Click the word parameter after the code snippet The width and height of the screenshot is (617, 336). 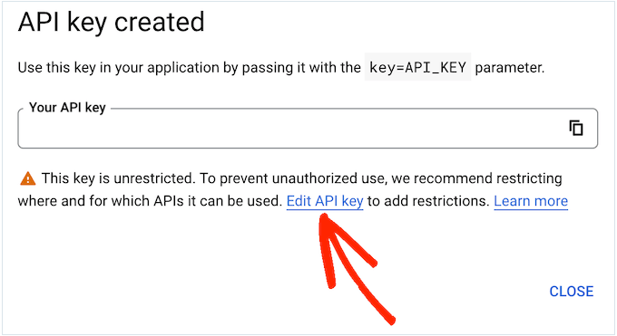510,68
